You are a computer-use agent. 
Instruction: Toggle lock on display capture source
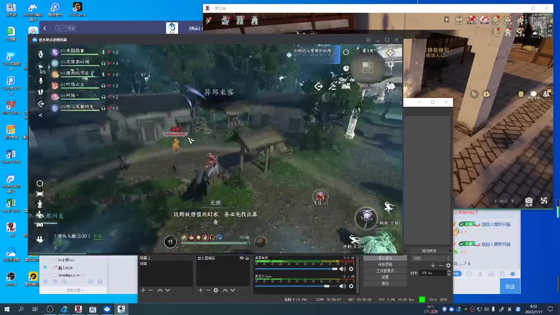click(247, 258)
